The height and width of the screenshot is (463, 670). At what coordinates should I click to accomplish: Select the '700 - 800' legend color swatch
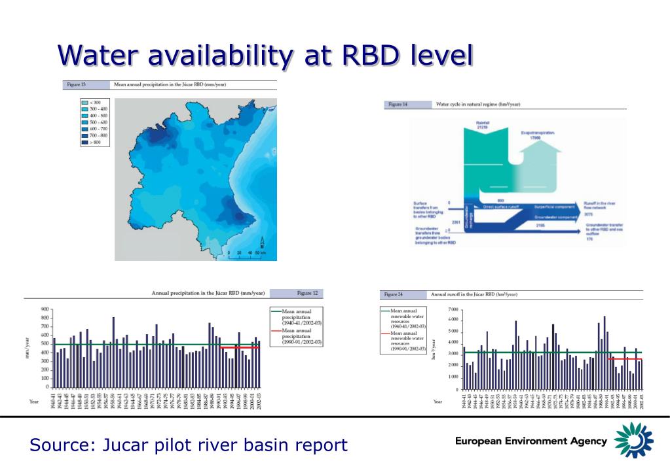(x=84, y=136)
